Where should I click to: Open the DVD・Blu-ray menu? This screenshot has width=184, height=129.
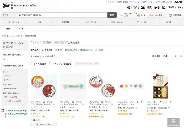[x=118, y=22]
